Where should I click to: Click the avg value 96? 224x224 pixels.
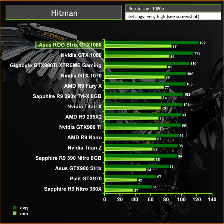click(181, 136)
